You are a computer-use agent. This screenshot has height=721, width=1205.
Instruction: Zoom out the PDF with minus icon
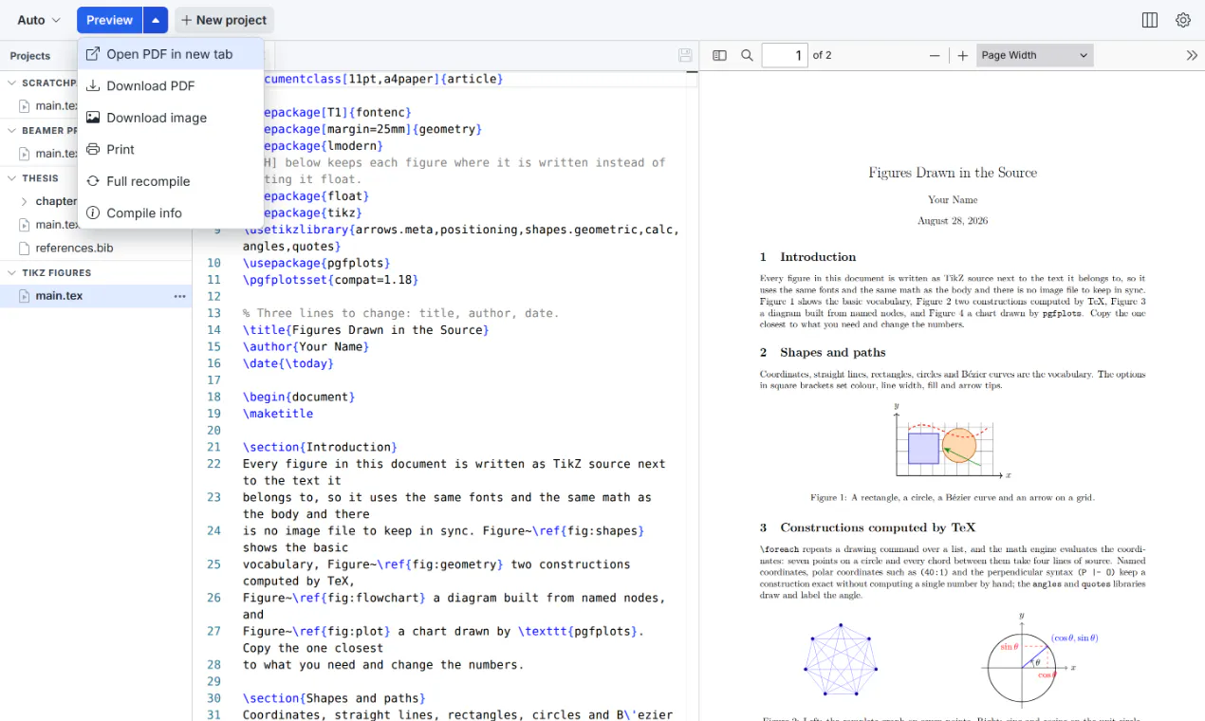[935, 55]
